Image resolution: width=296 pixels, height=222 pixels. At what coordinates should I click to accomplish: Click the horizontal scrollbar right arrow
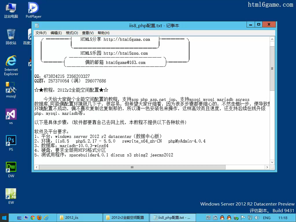pos(267,167)
